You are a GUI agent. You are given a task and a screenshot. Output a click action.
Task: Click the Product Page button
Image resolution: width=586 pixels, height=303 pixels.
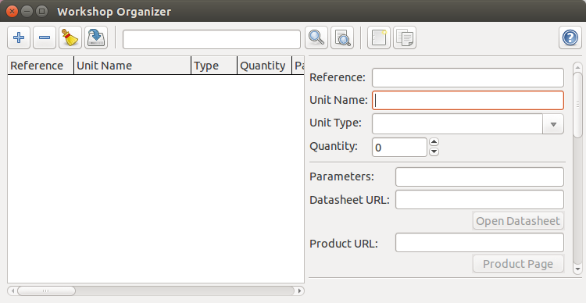coord(518,264)
